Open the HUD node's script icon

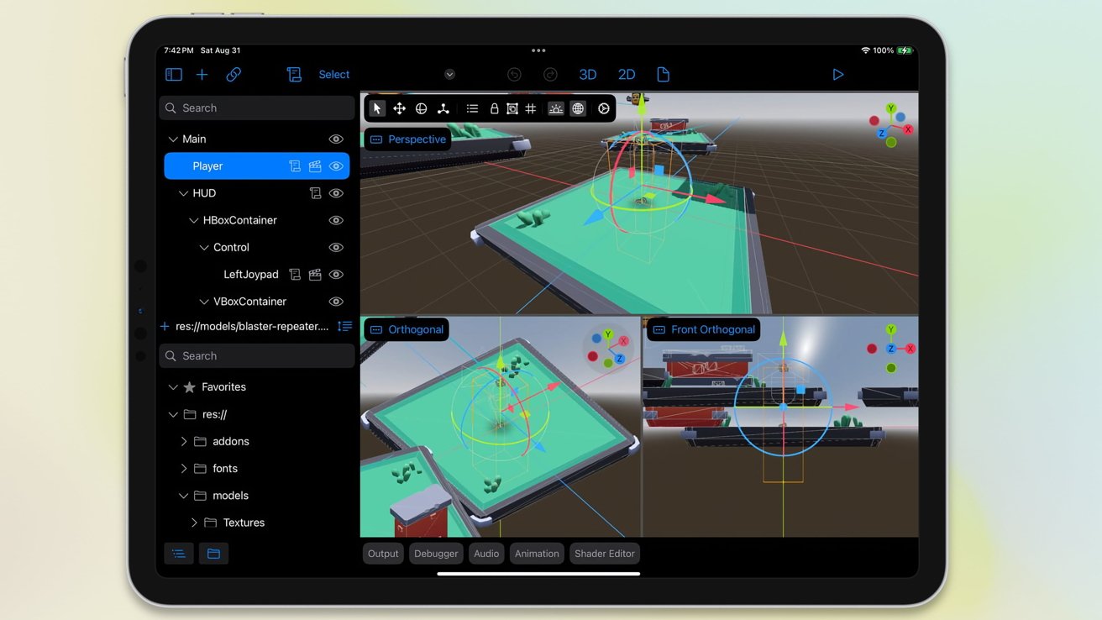click(315, 193)
